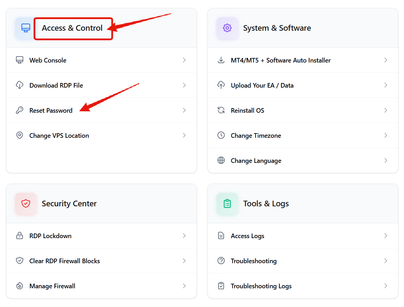Click the System & Software heading
This screenshot has width=404, height=307.
(x=277, y=28)
